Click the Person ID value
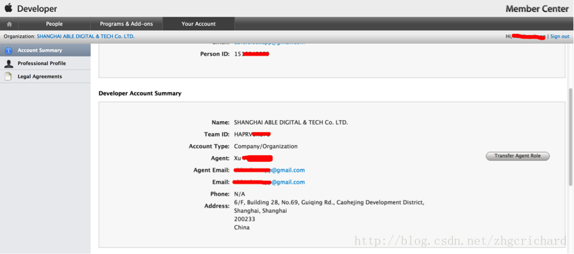Viewport: 574px width, 254px height. coord(251,54)
